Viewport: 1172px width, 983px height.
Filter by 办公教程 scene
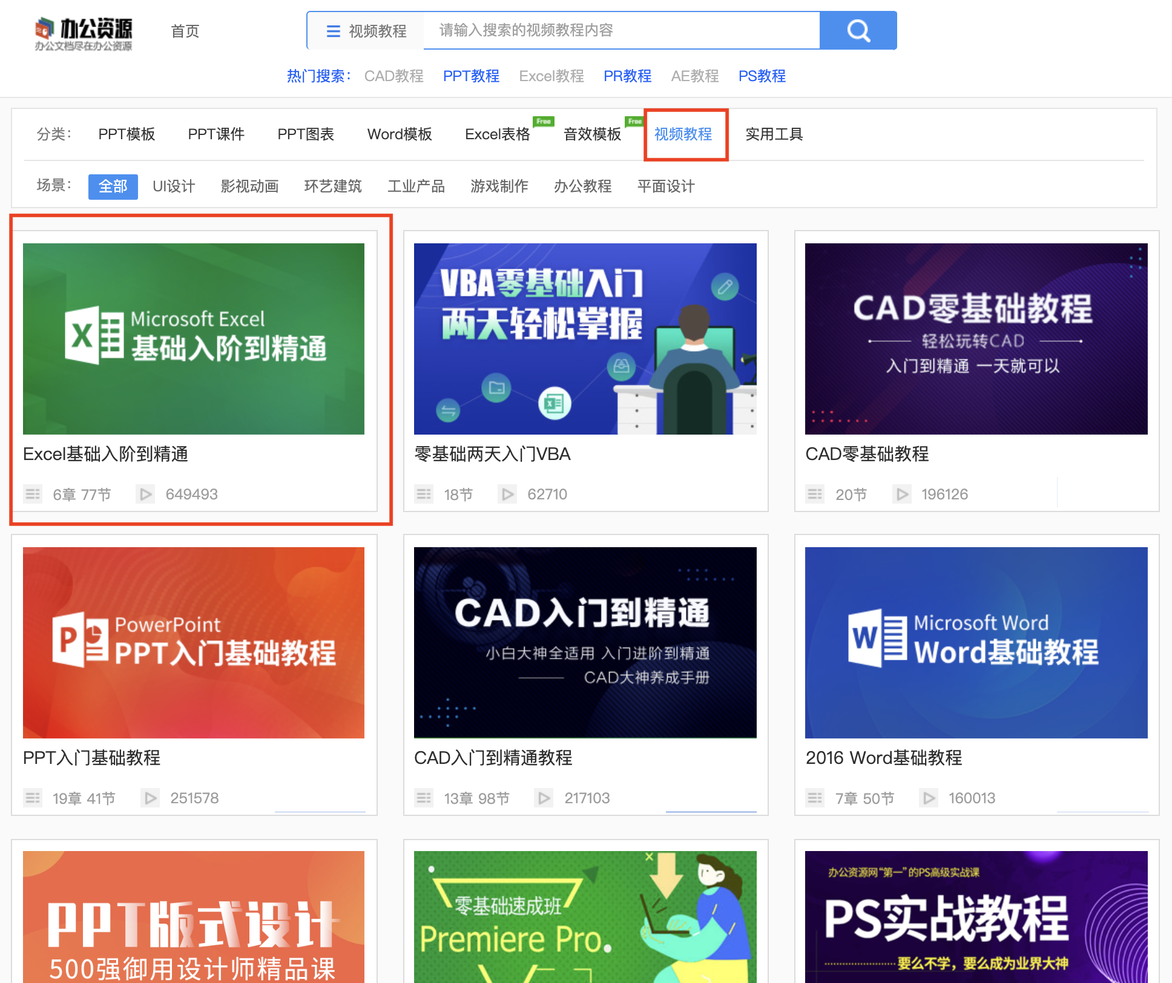click(582, 186)
